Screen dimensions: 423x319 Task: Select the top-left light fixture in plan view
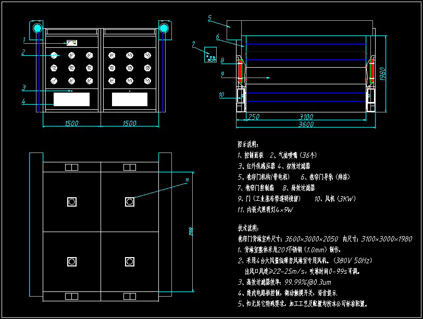tap(71, 202)
